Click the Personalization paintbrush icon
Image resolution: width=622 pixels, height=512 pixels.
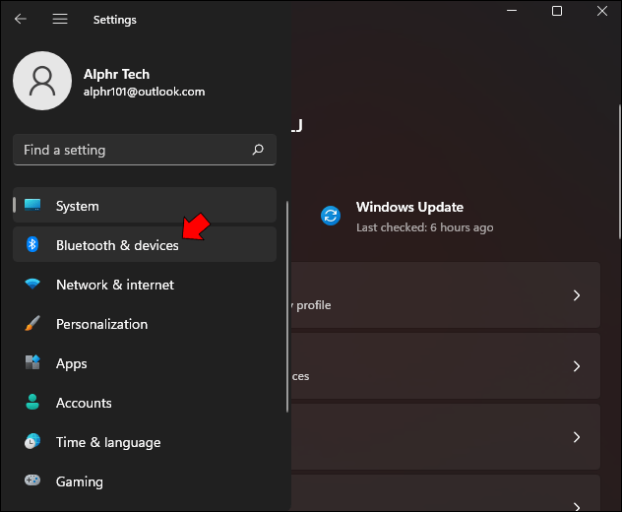pos(32,324)
